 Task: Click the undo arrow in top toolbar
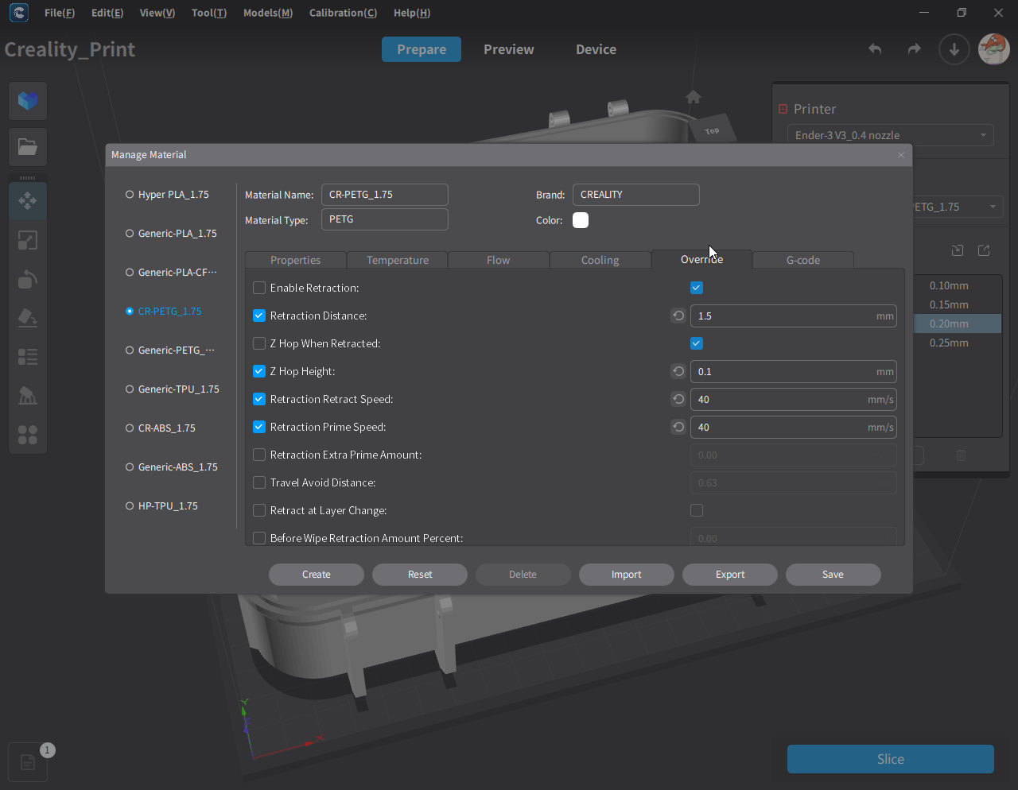pos(875,49)
